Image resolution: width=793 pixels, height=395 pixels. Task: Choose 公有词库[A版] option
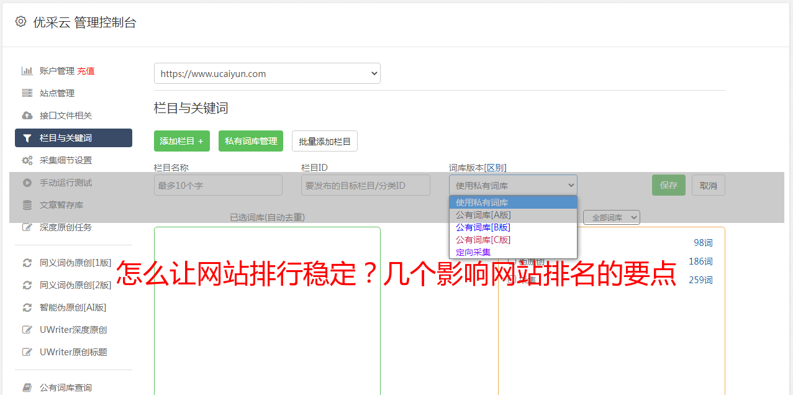(x=513, y=215)
